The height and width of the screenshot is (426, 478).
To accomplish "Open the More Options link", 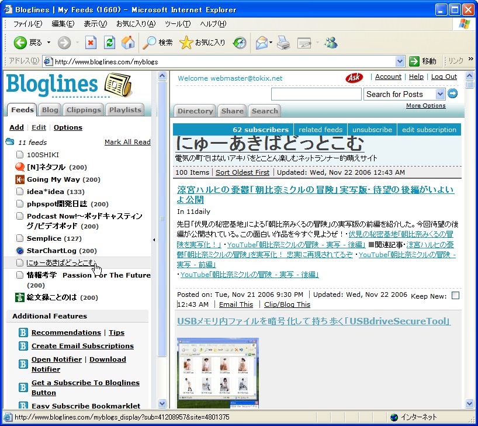I will pyautogui.click(x=425, y=106).
